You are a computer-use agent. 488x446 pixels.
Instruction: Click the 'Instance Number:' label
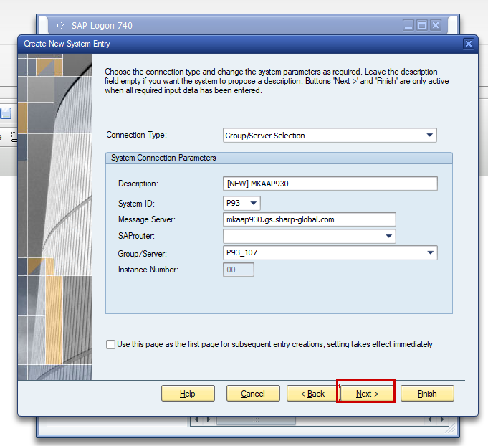pyautogui.click(x=148, y=270)
